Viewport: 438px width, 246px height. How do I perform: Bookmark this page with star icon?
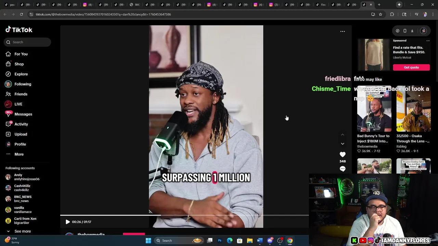point(380,14)
